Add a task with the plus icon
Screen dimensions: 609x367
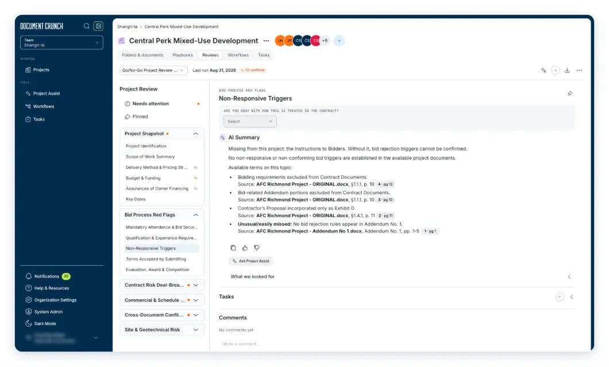click(559, 297)
